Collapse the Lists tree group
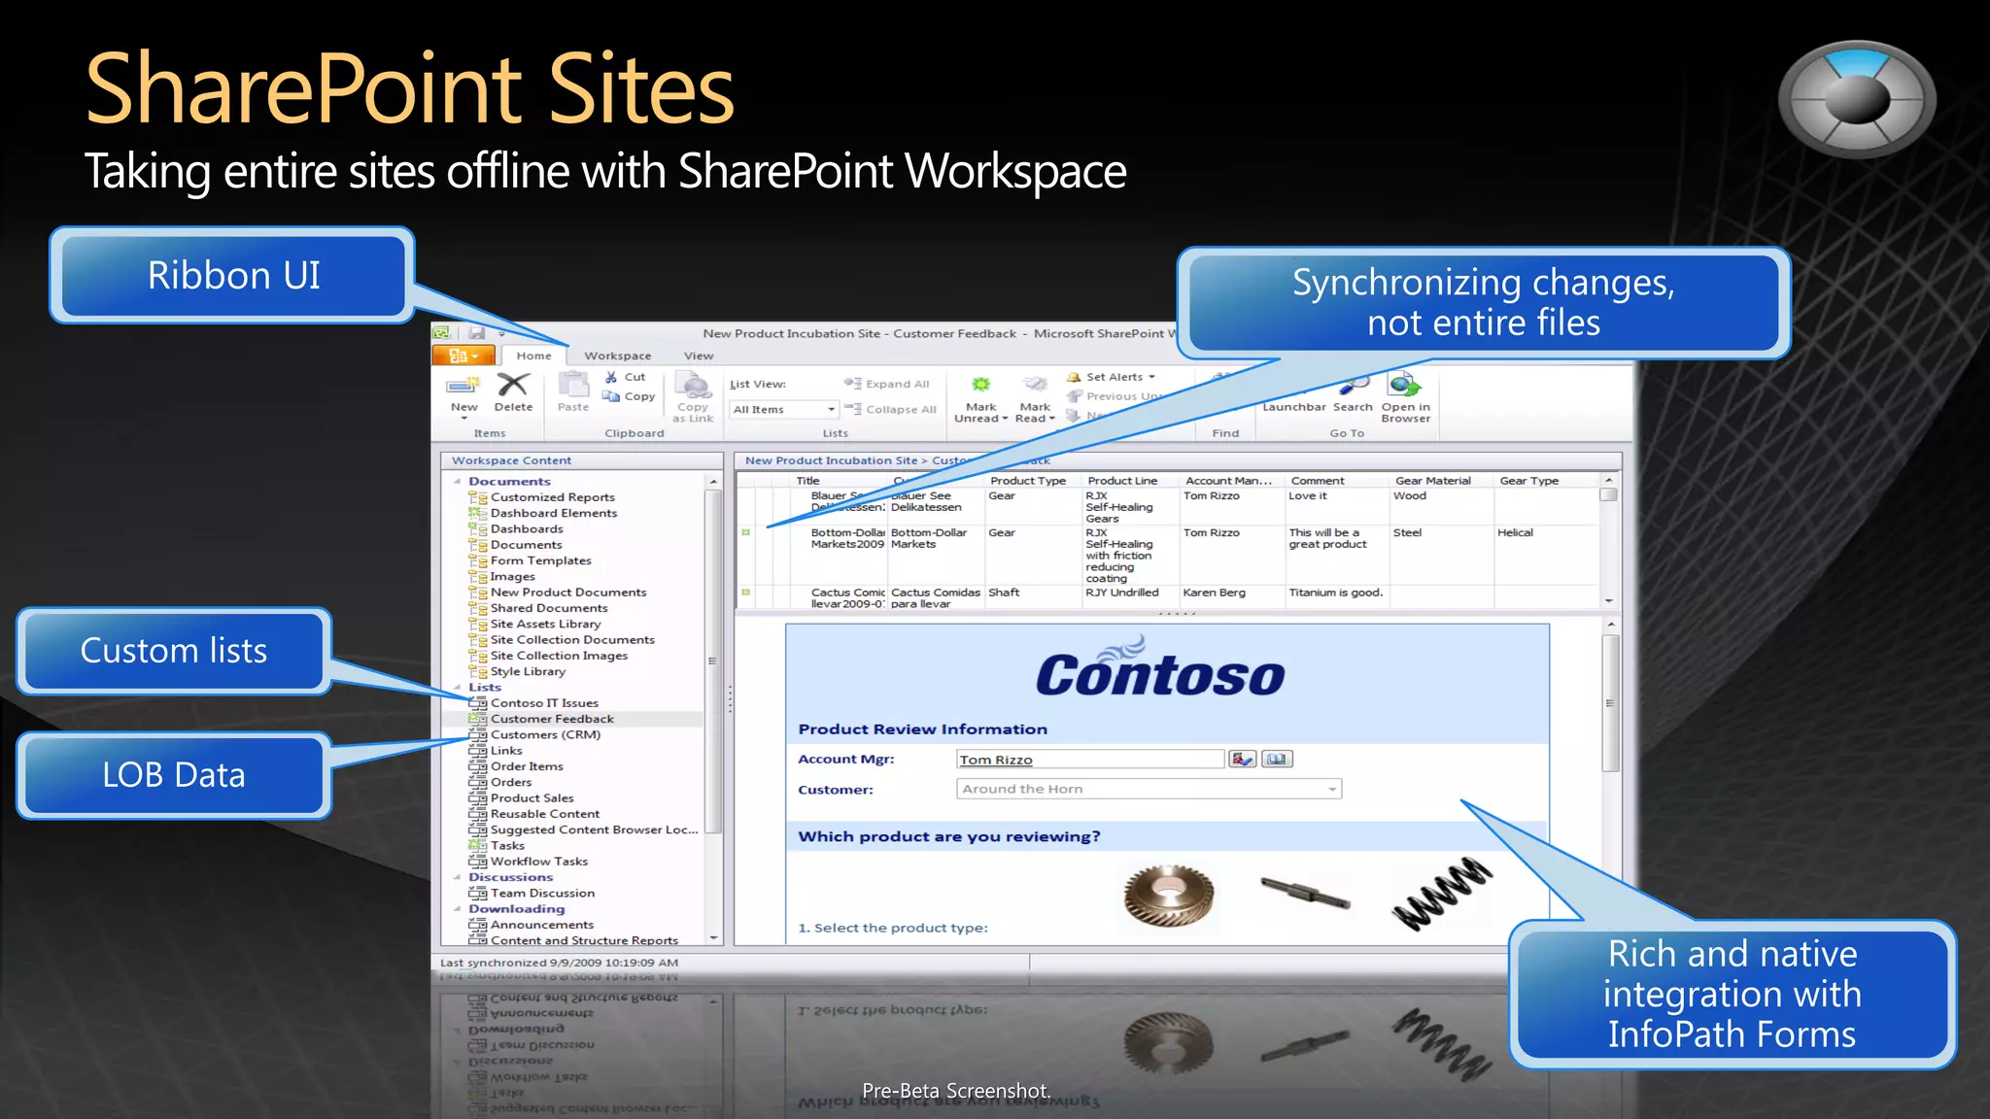The height and width of the screenshot is (1119, 1990). click(458, 687)
